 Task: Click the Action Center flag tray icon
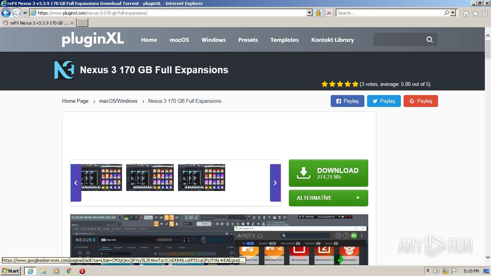[x=454, y=271]
